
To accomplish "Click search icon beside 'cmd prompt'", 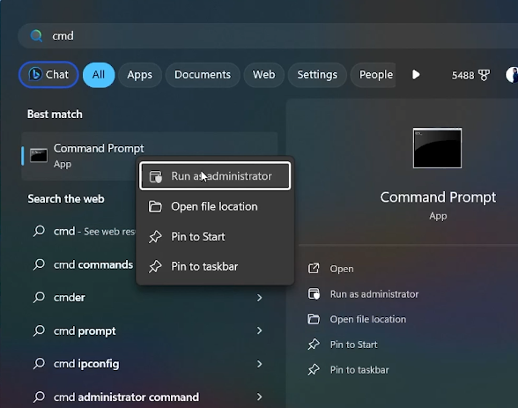I will (39, 330).
